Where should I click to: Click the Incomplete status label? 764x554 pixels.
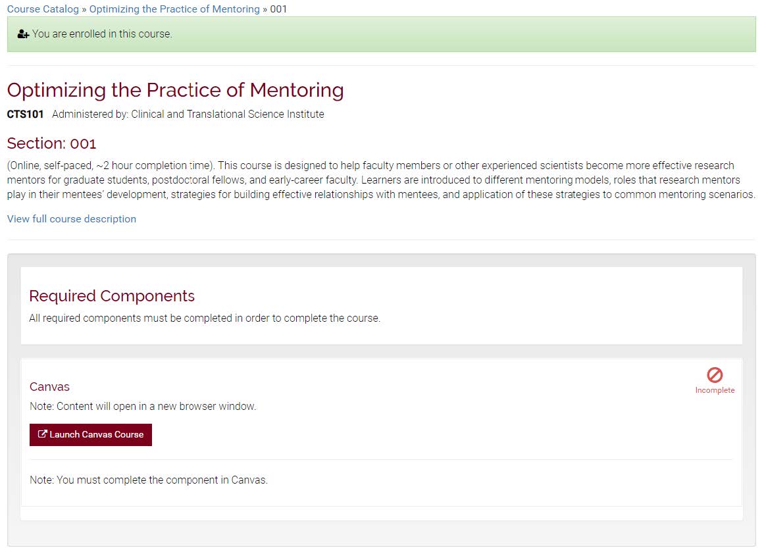715,391
